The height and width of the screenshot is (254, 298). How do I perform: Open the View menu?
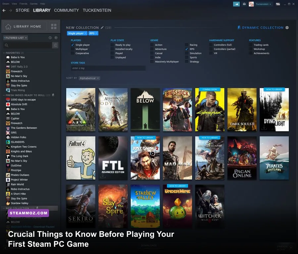point(14,4)
